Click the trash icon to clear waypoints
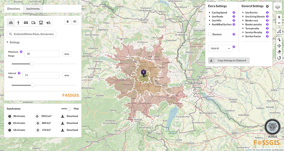The image size is (284, 151). click(68, 21)
